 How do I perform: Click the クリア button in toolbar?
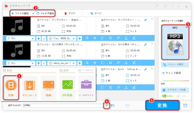tap(70, 13)
